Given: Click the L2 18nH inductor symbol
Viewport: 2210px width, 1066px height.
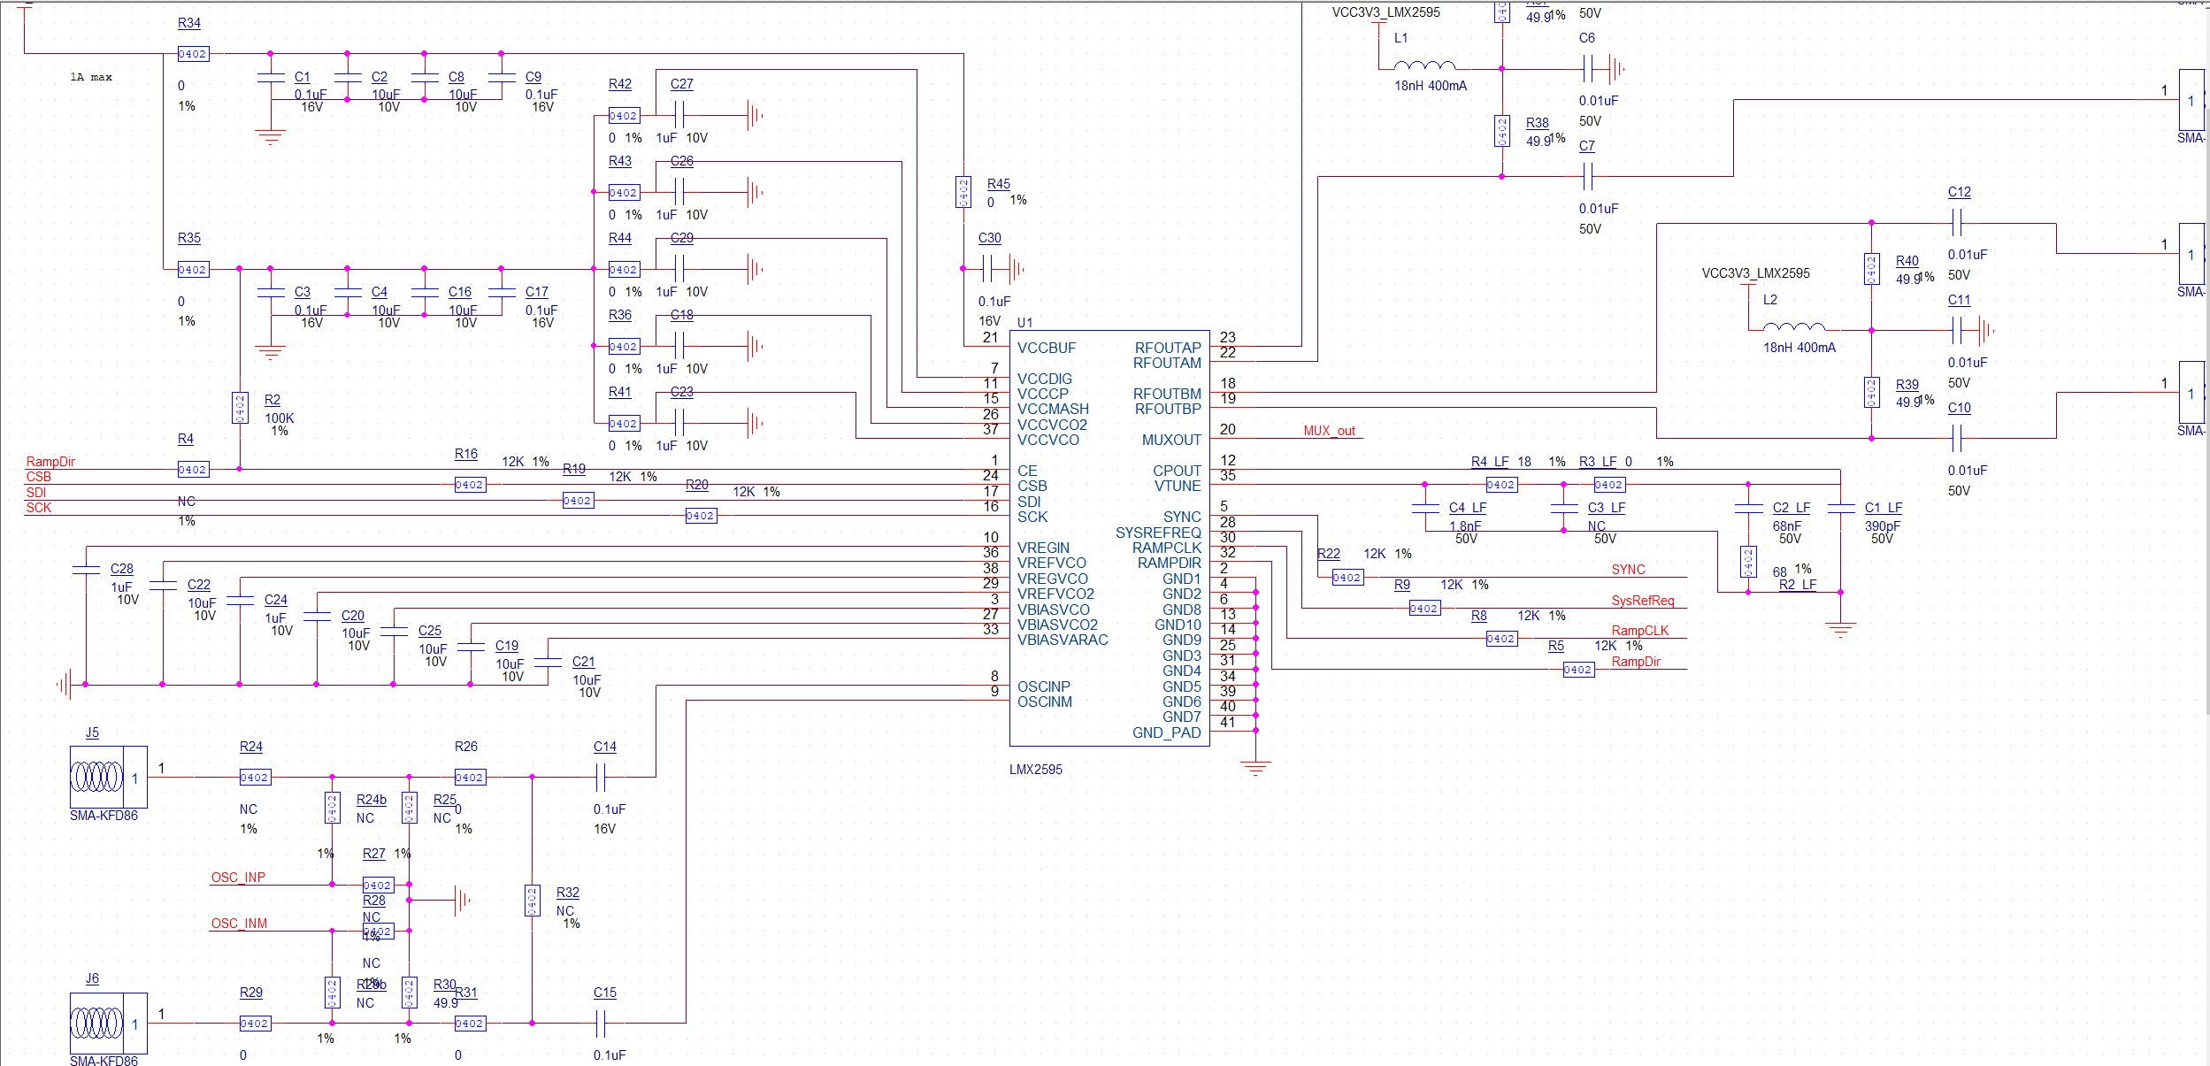Looking at the screenshot, I should [1792, 327].
